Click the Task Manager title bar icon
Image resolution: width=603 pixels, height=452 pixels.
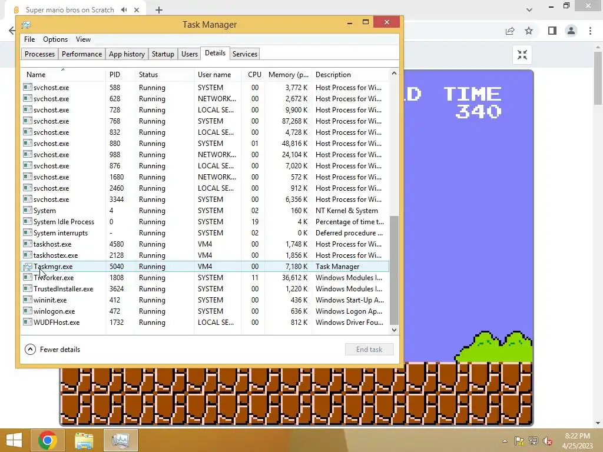[26, 25]
